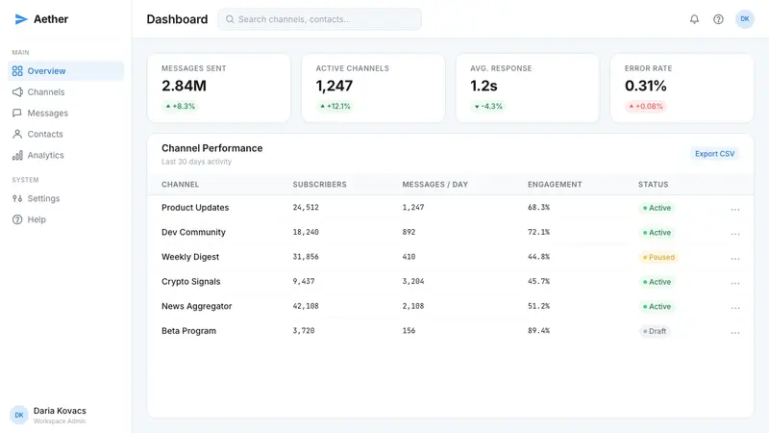Click the Export CSV button

click(714, 154)
